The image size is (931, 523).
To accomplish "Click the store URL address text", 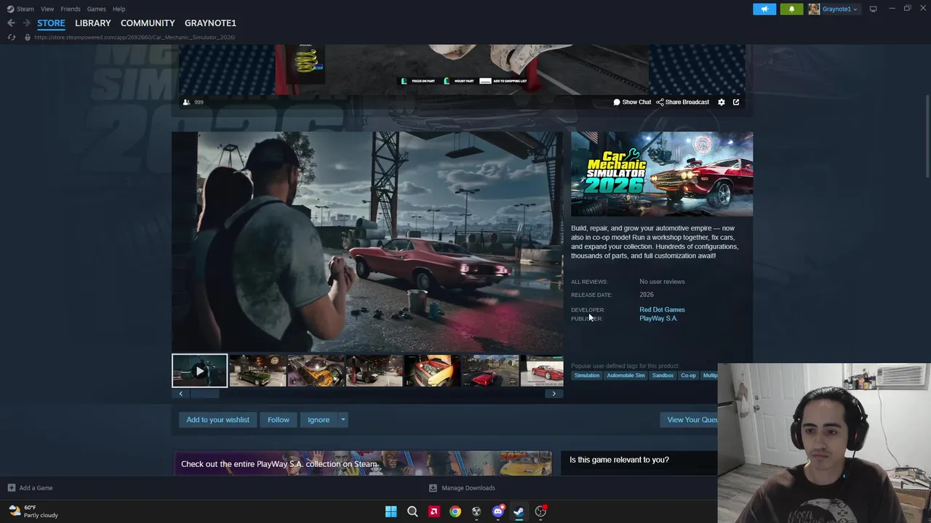I will (x=135, y=37).
